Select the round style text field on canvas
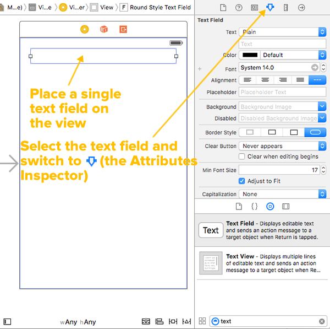The image size is (330, 329). (x=103, y=56)
